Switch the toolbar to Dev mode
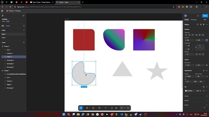 click(x=128, y=108)
